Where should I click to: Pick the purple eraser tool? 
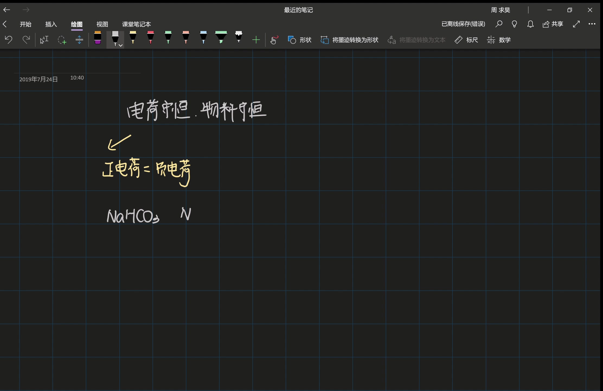[98, 38]
